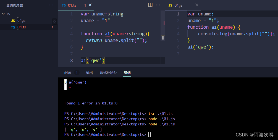Click the split editor icon
Image resolution: width=278 pixels, height=140 pixels.
[150, 5]
